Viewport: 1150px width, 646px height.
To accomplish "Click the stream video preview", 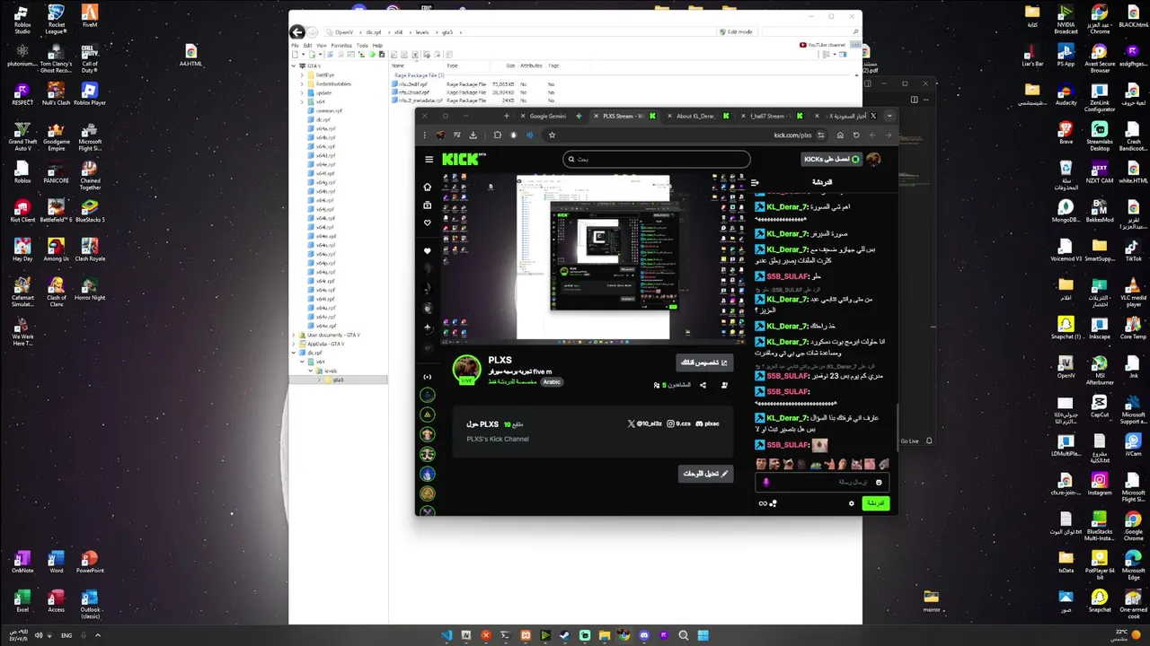I will click(x=593, y=258).
